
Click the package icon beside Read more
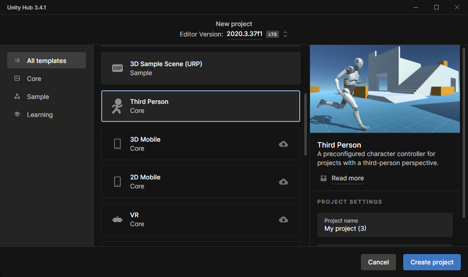point(324,179)
